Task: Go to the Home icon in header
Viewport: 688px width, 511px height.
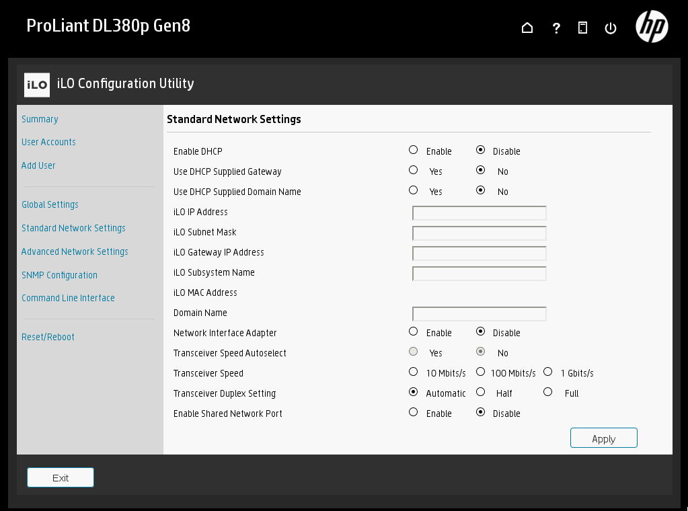Action: 527,28
